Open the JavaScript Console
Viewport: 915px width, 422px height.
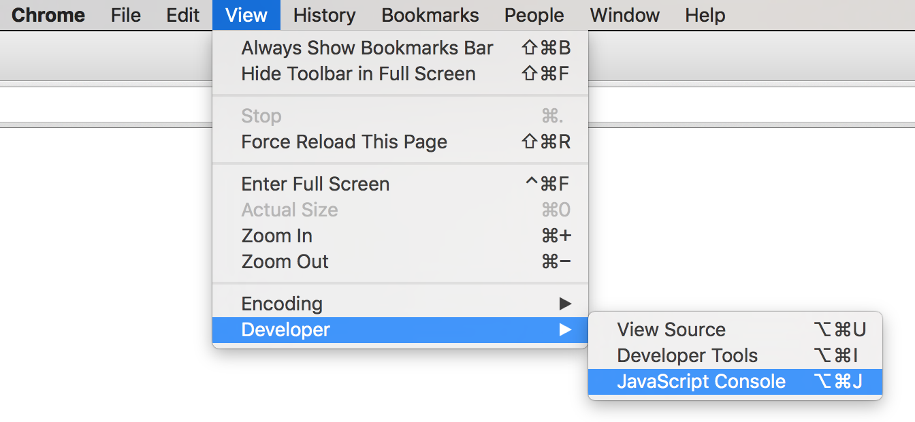[735, 382]
